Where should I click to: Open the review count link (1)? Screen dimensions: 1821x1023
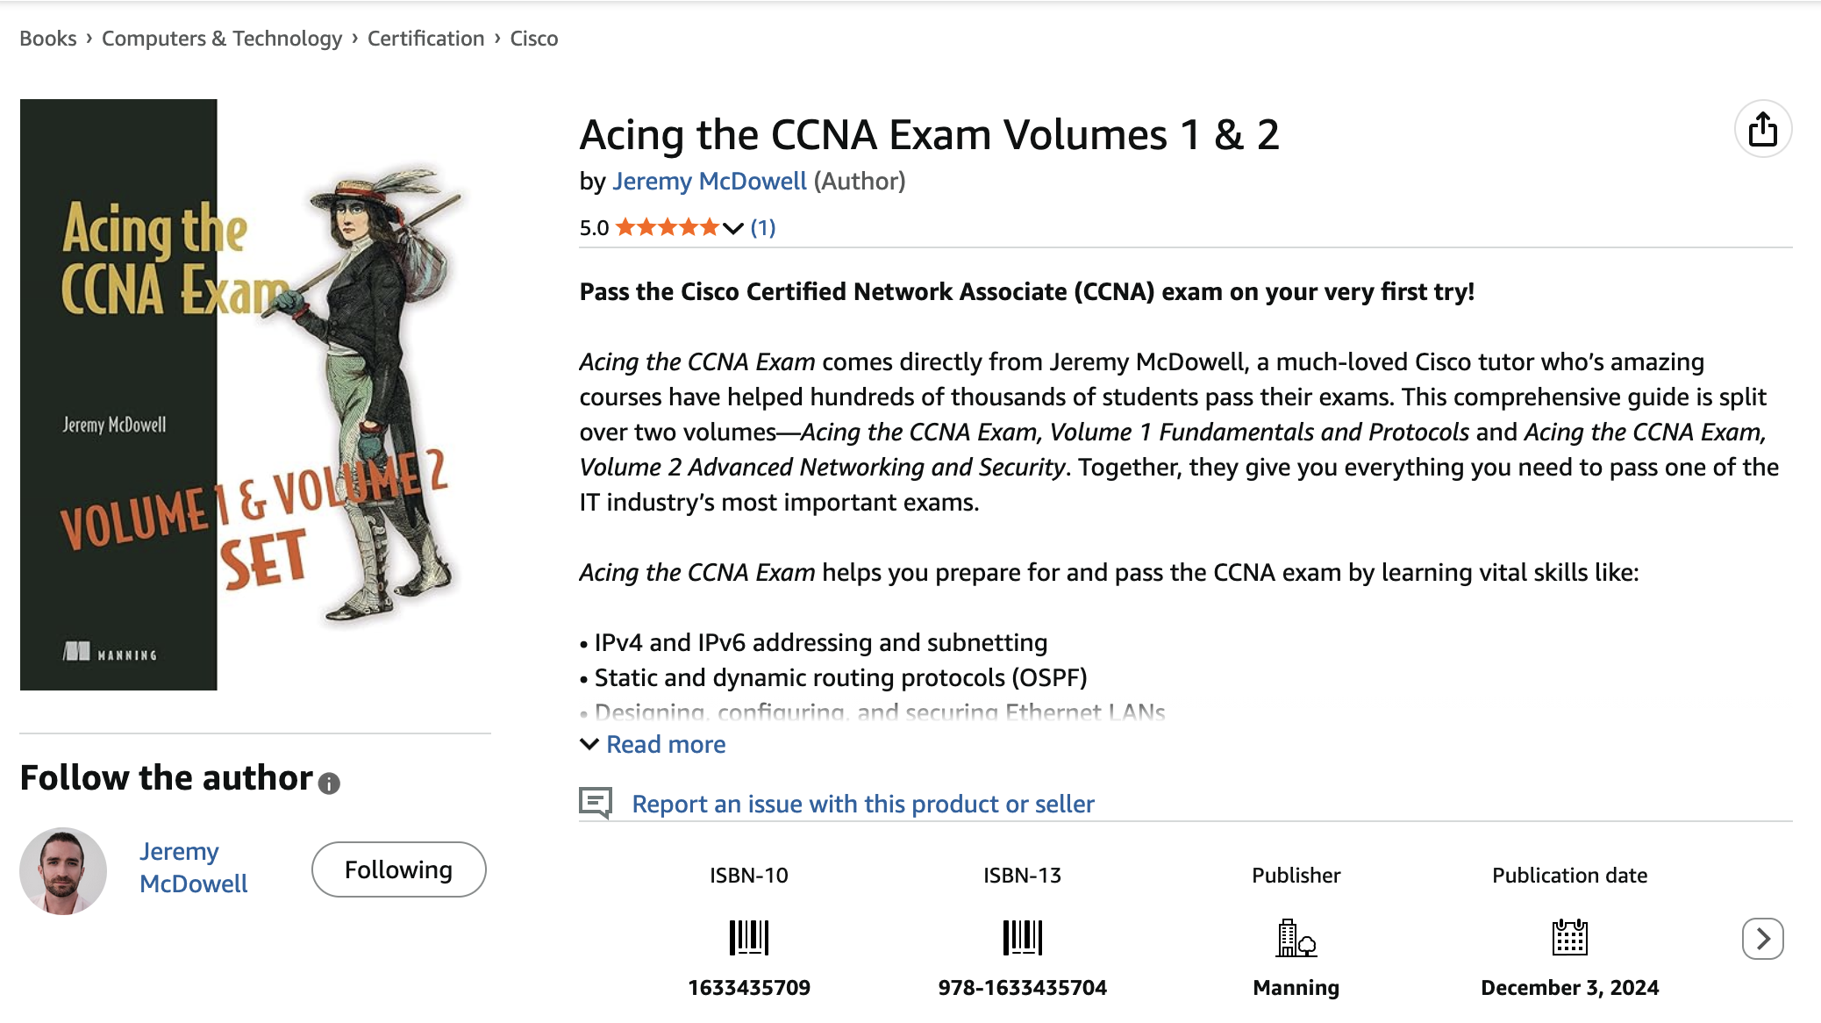tap(763, 228)
